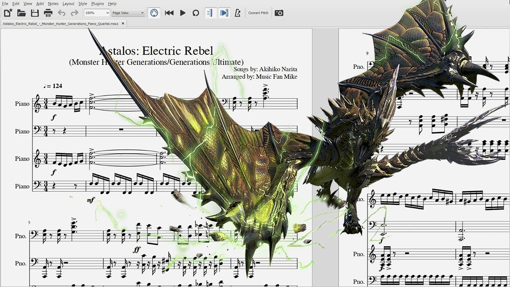This screenshot has width=510, height=287.
Task: Open a score file via folder icon
Action: pos(22,13)
